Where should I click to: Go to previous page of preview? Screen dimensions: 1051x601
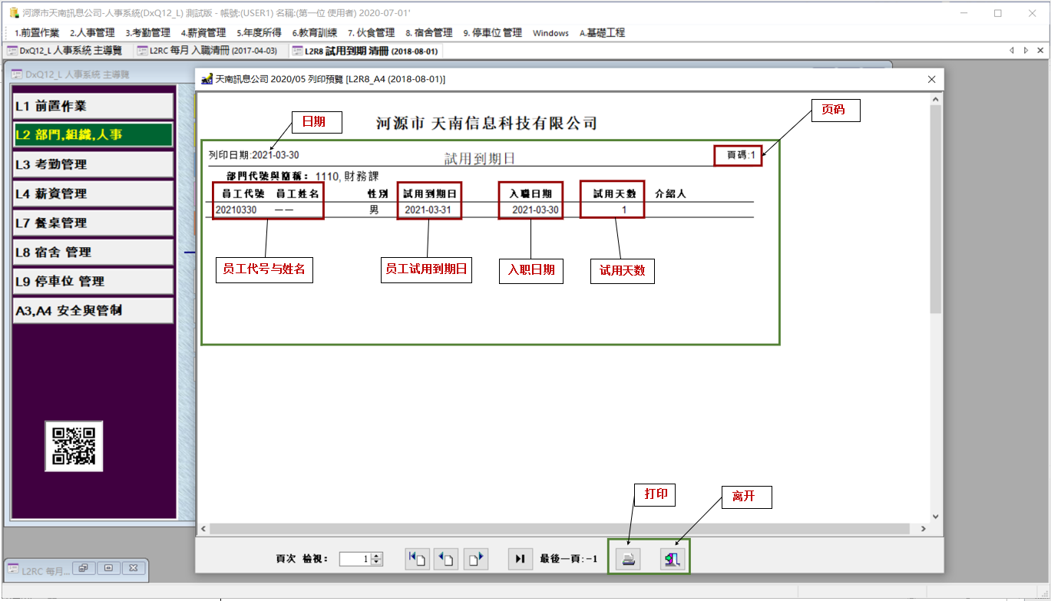coord(446,560)
